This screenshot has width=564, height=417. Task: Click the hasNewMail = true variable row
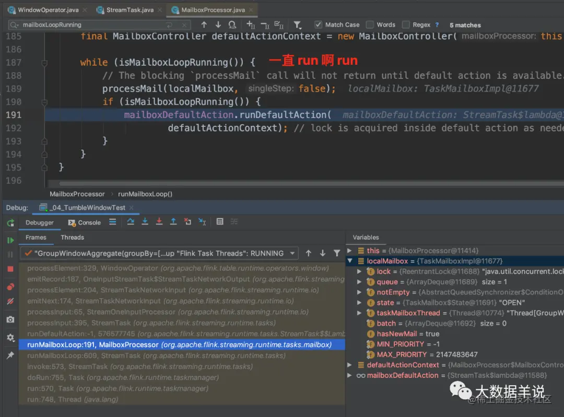click(x=455, y=334)
